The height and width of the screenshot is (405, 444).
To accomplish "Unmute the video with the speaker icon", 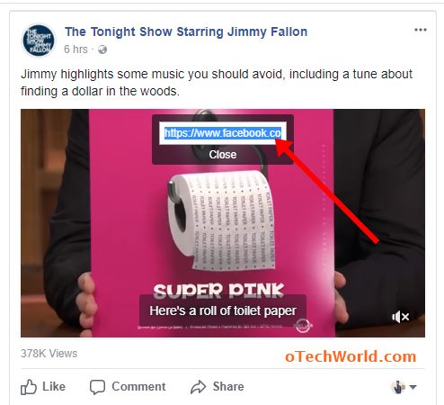I will (401, 317).
